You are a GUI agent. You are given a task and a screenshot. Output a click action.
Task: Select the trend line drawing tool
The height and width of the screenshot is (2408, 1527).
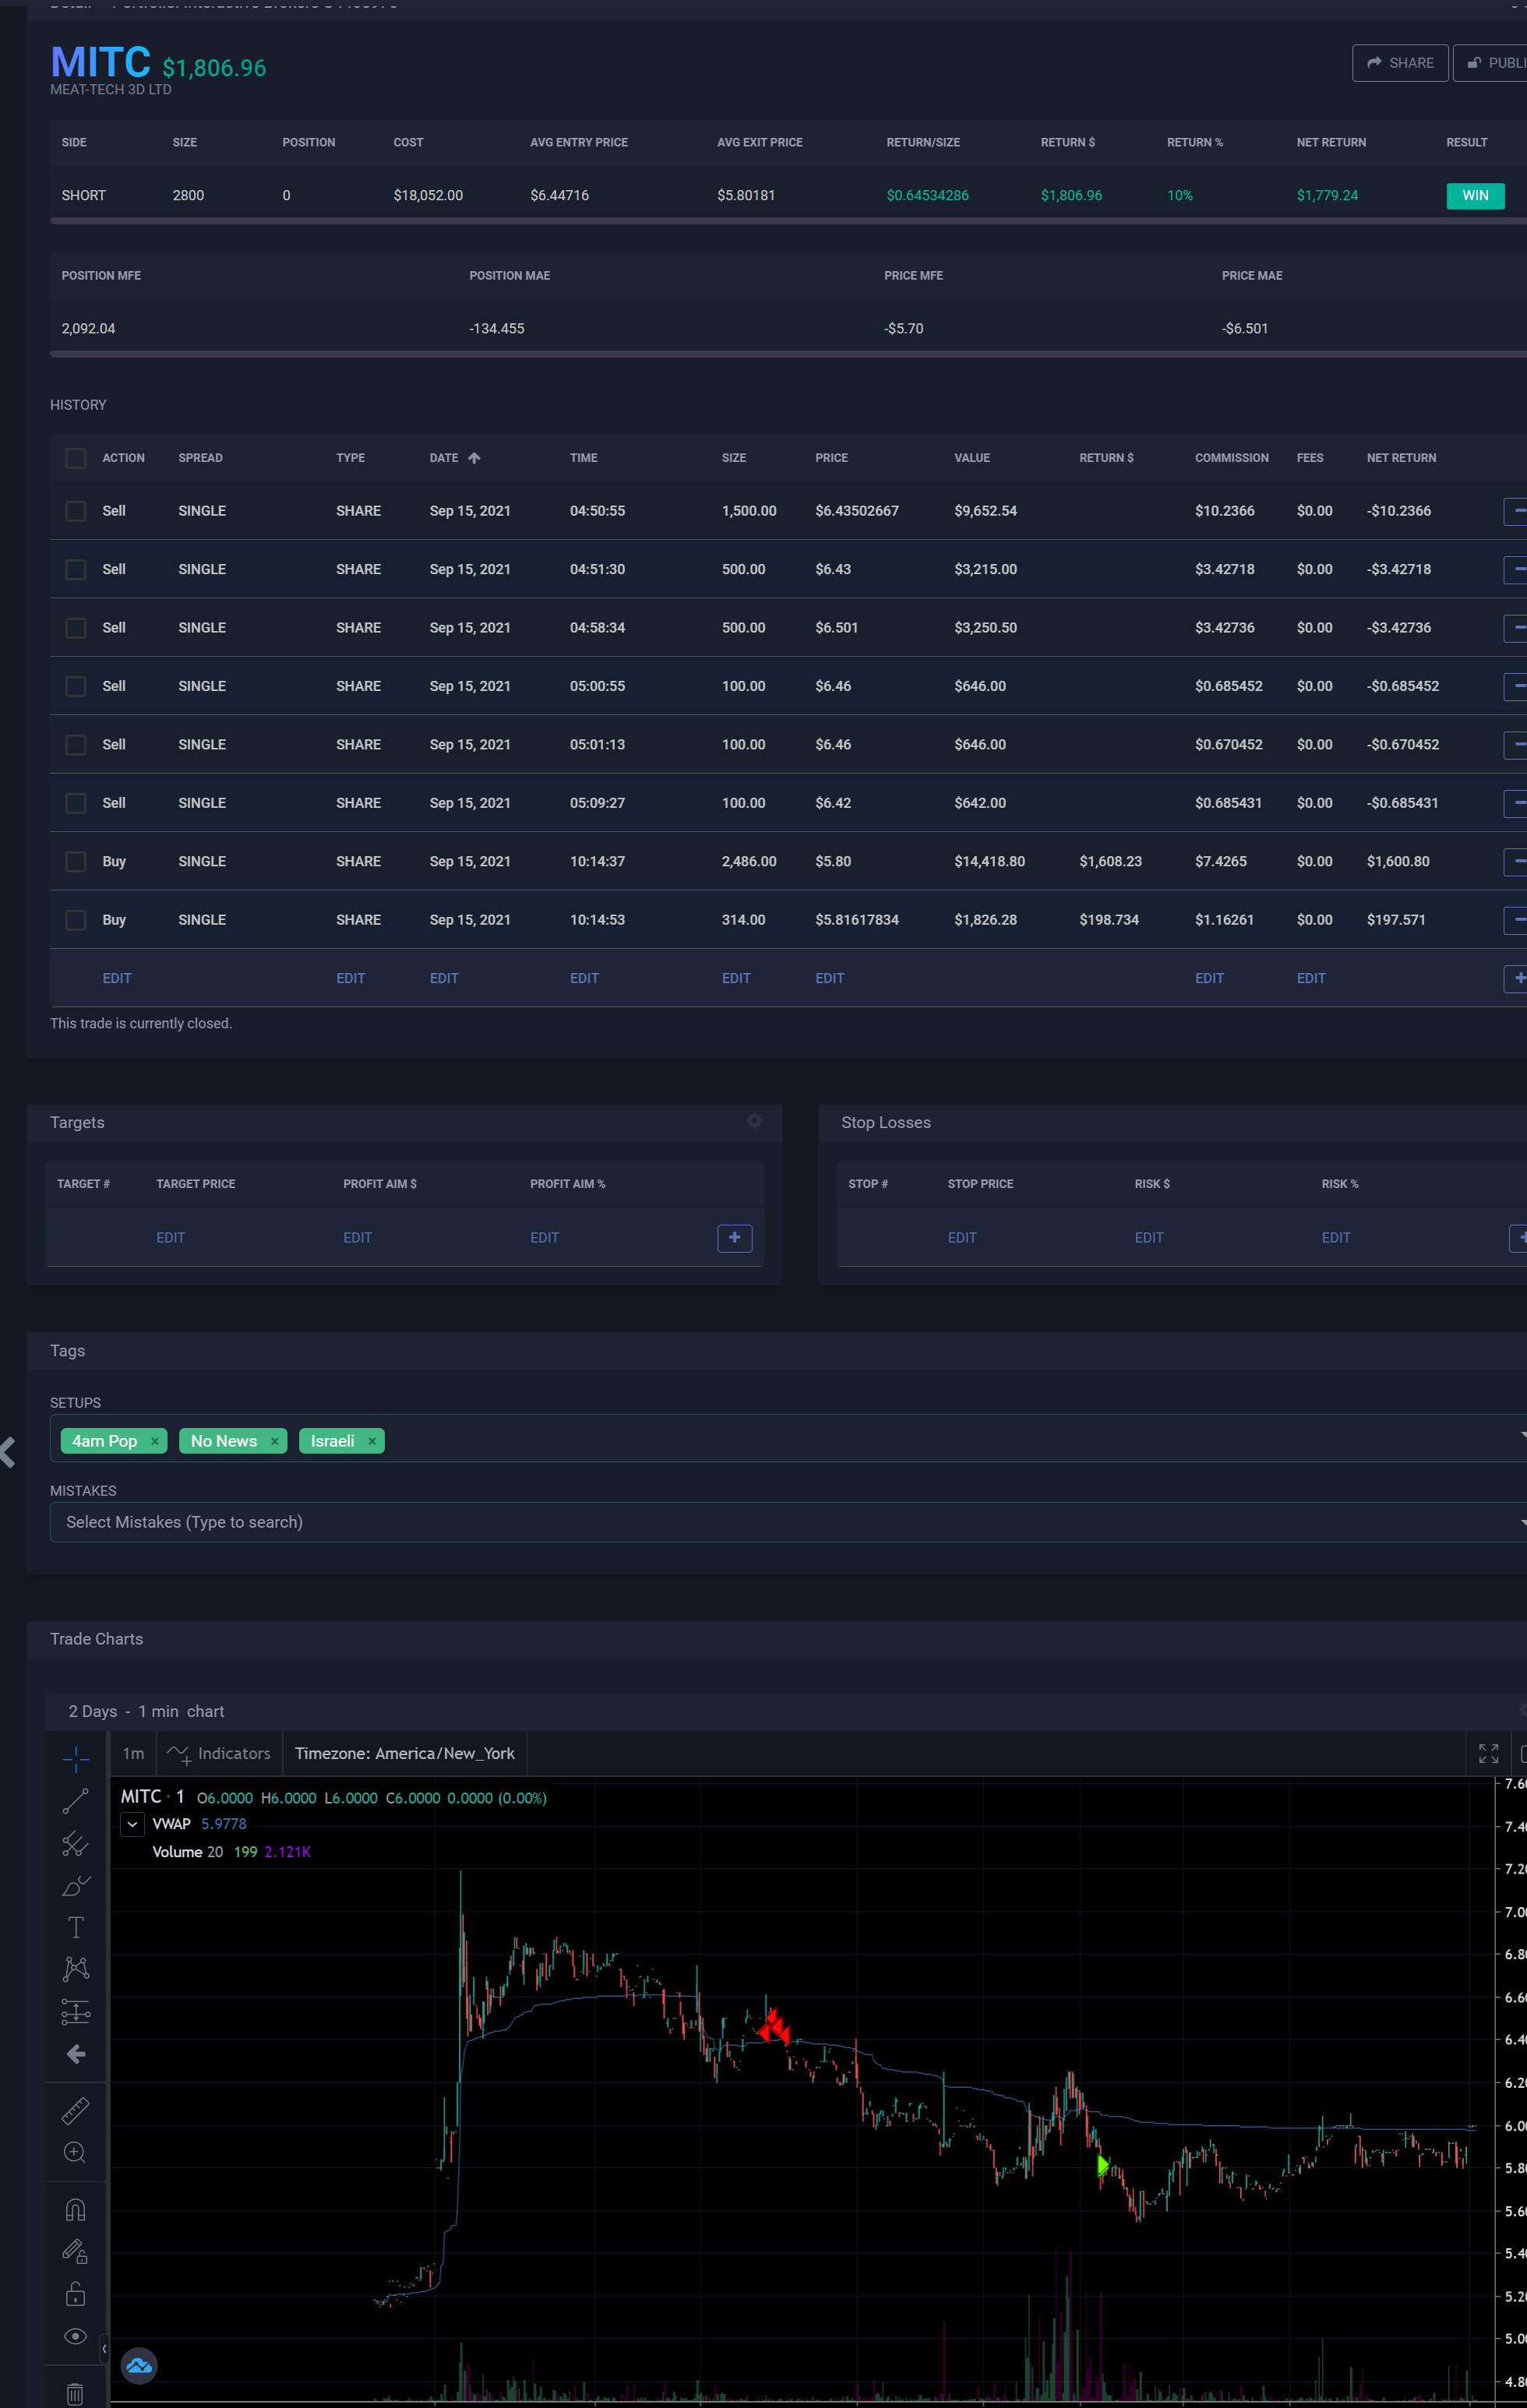tap(75, 1801)
